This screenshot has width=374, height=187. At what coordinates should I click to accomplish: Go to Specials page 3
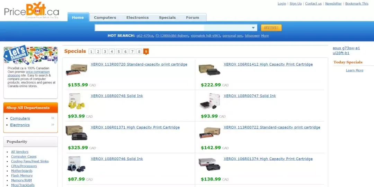click(105, 51)
